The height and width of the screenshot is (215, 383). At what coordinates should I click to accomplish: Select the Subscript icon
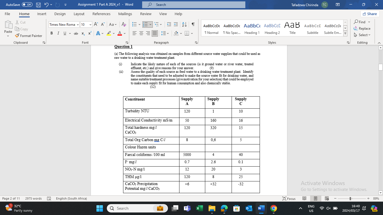coord(83,33)
